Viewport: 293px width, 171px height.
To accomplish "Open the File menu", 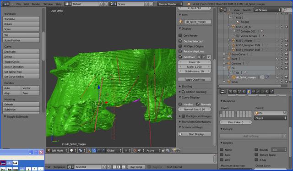I will tap(18, 4).
